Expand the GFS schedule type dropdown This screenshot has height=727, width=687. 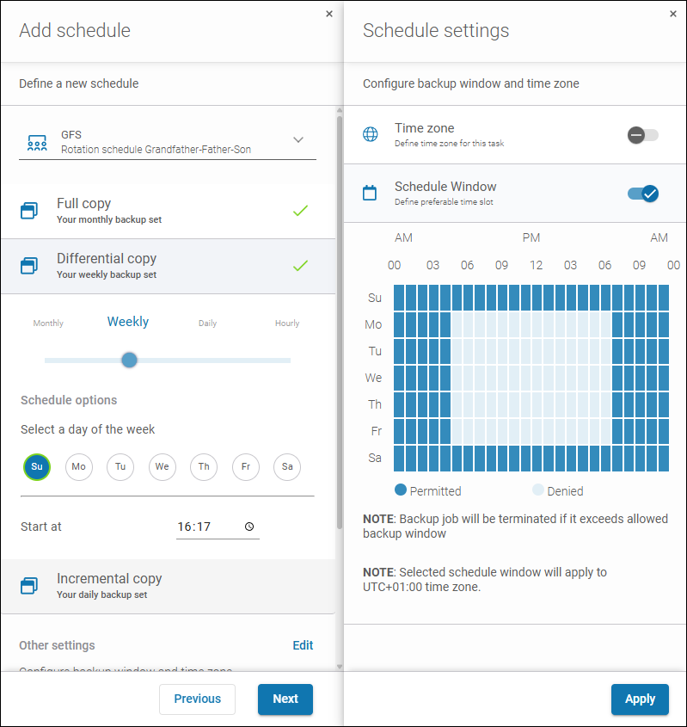[x=297, y=139]
